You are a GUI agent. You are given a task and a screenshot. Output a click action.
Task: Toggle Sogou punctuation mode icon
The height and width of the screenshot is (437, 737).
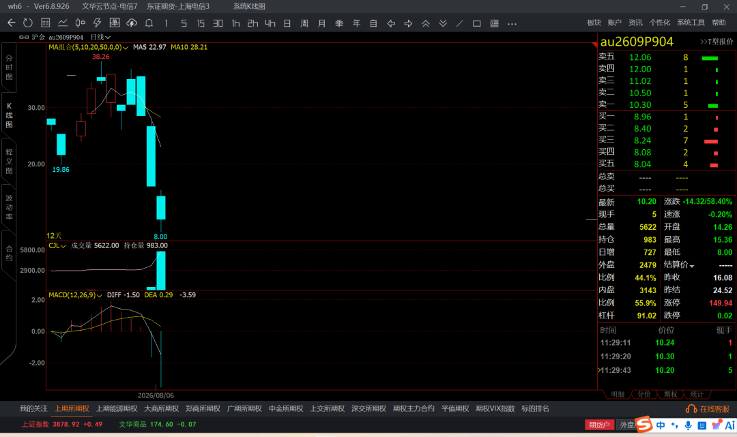click(x=674, y=425)
